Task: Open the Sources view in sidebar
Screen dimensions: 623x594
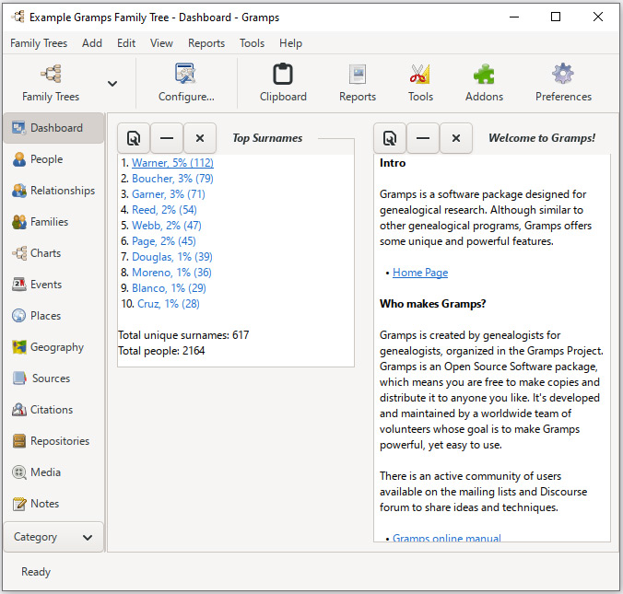Action: (x=53, y=379)
